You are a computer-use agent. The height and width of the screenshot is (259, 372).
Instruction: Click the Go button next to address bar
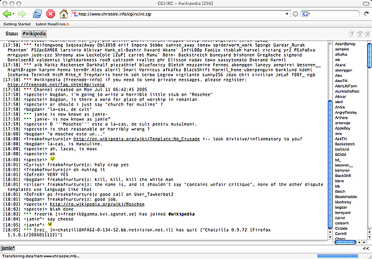295,14
